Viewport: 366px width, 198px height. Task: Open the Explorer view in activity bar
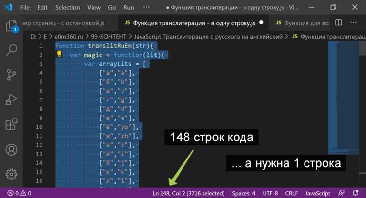point(11,26)
